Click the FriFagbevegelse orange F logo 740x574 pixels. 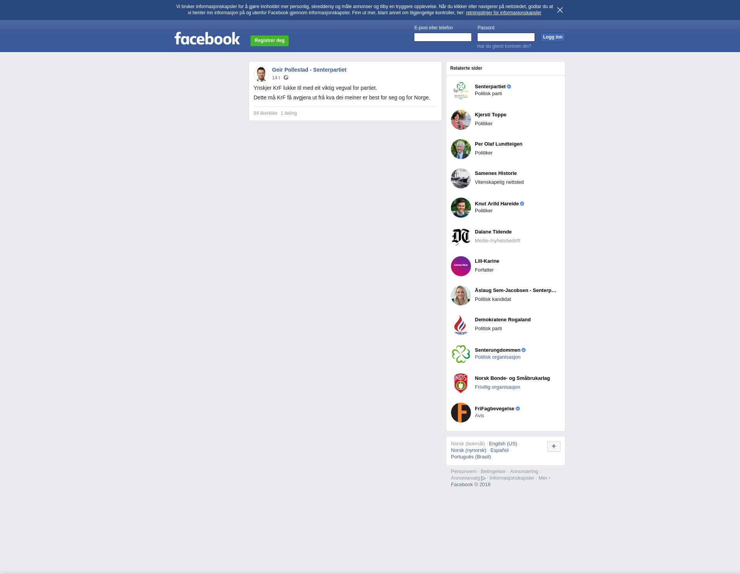point(461,413)
